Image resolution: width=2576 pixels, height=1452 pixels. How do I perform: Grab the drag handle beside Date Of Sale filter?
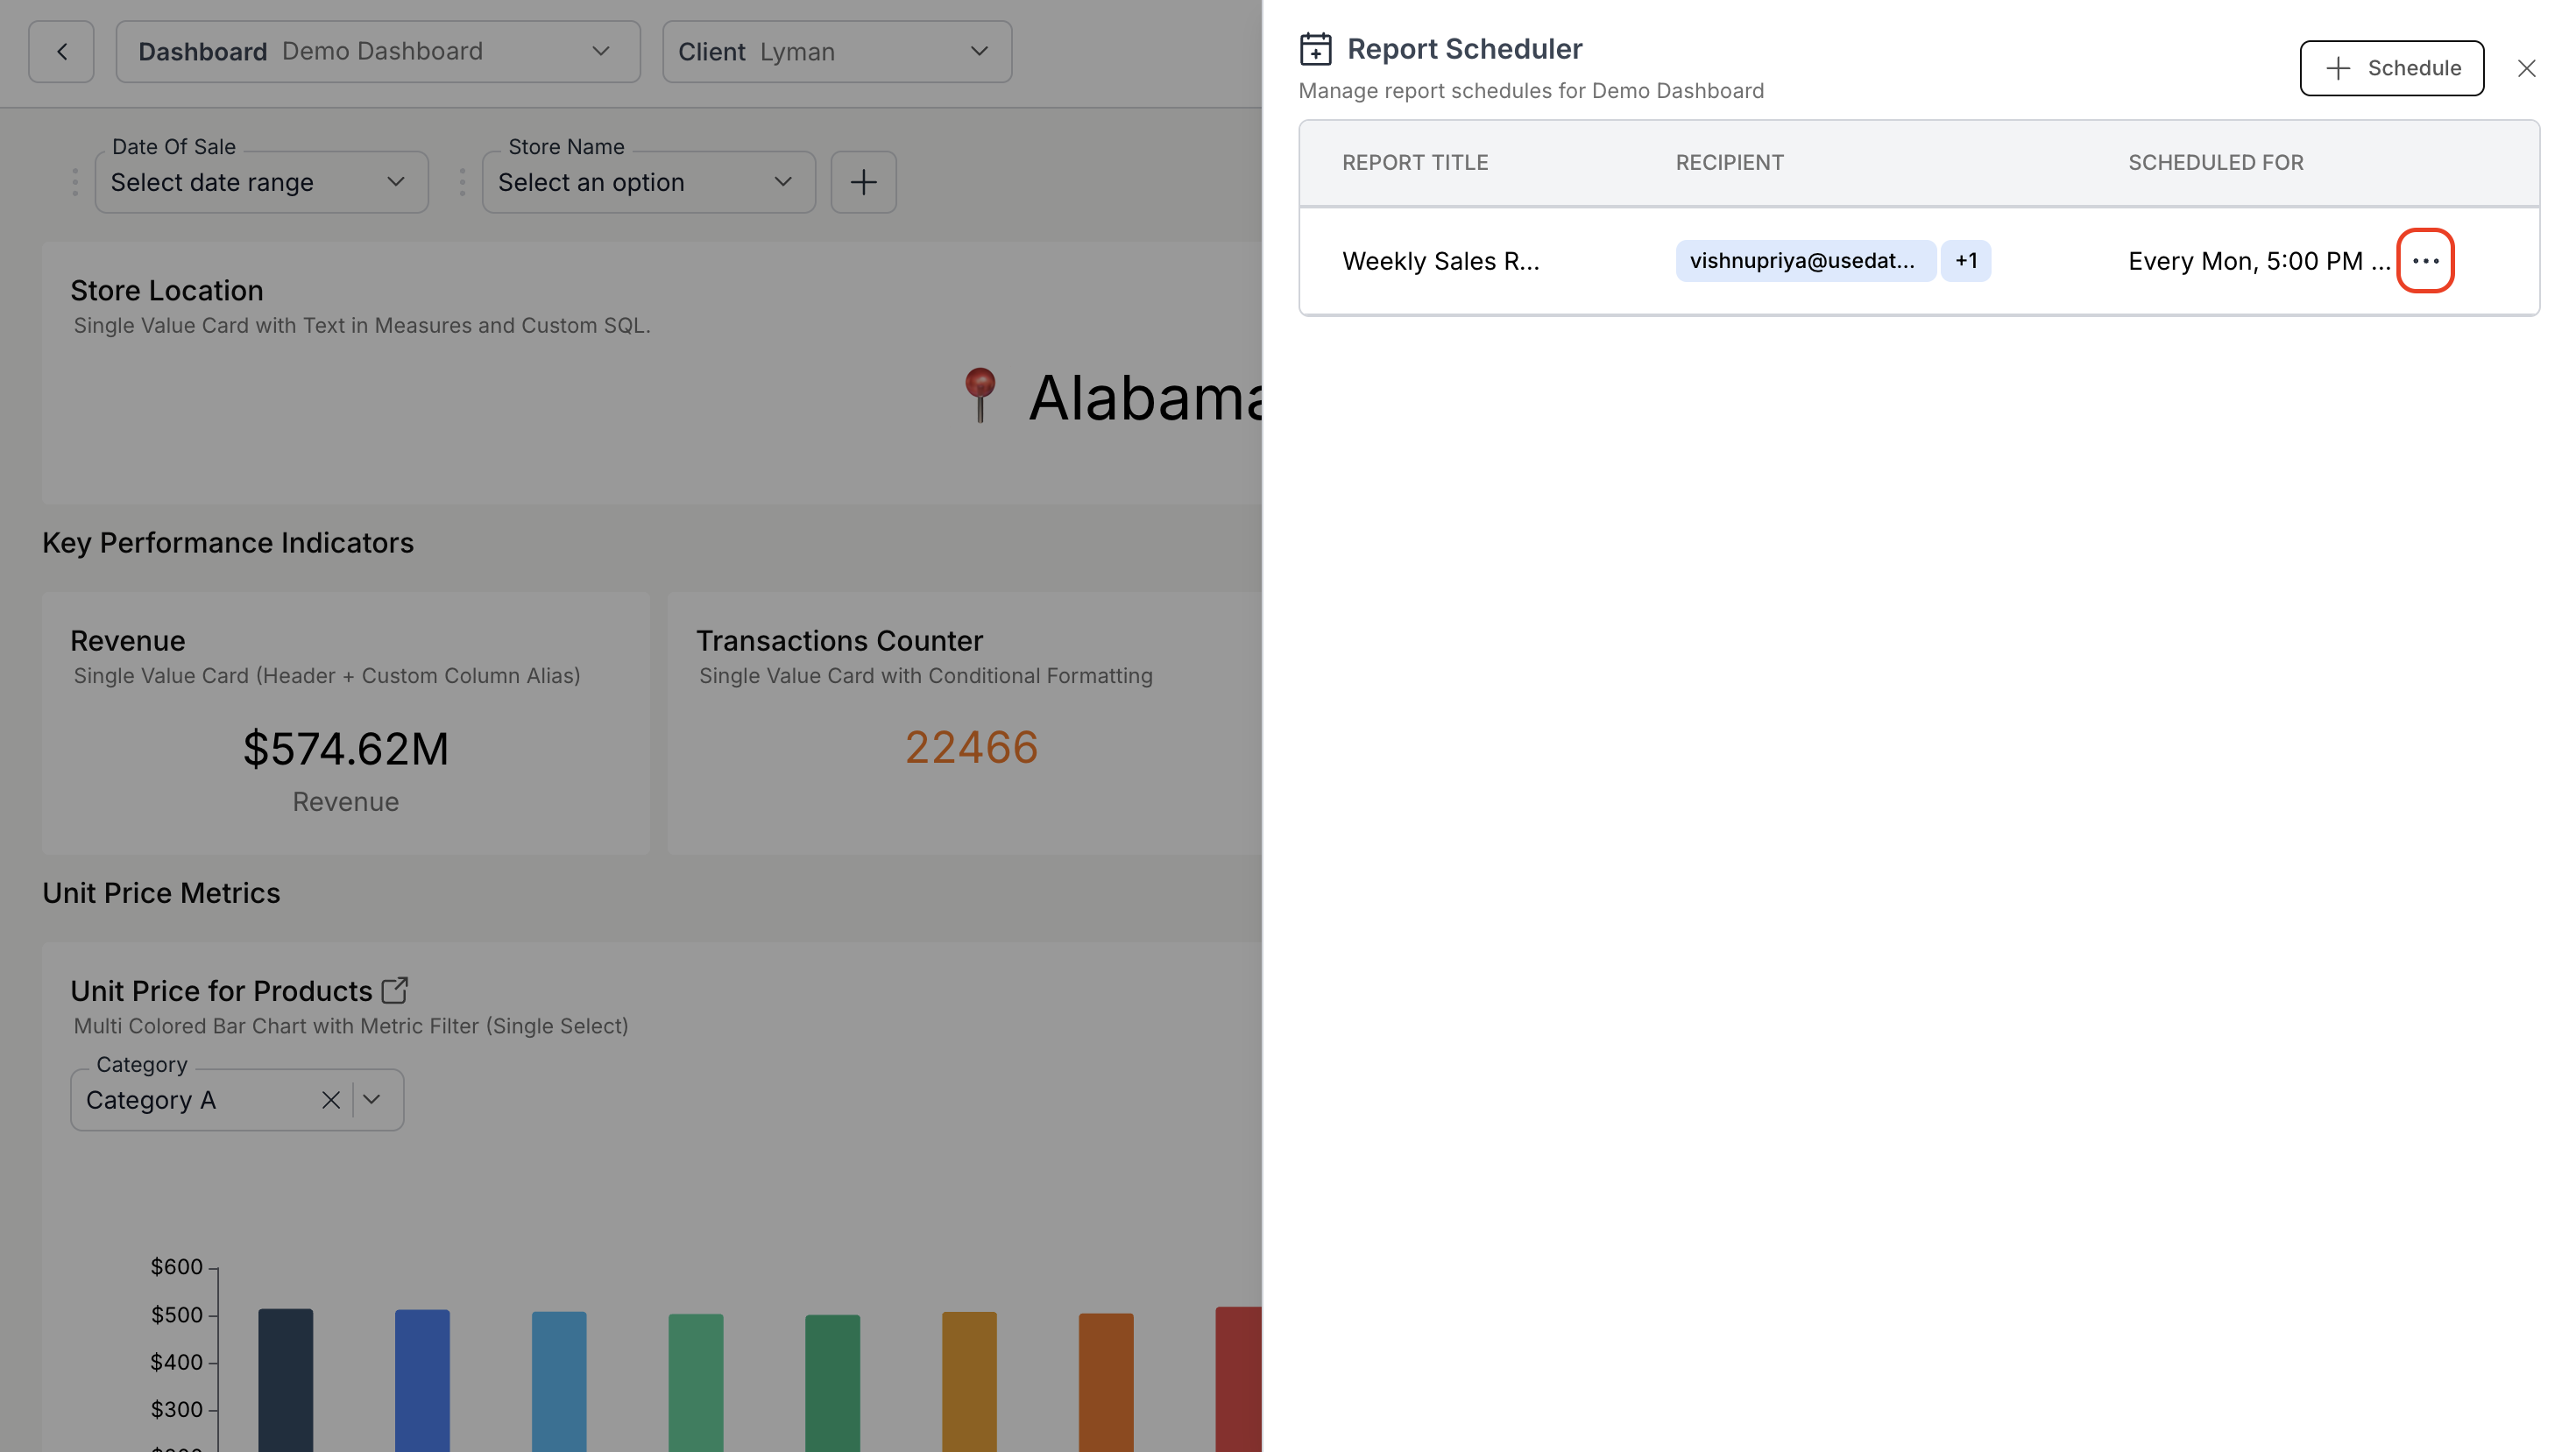75,182
